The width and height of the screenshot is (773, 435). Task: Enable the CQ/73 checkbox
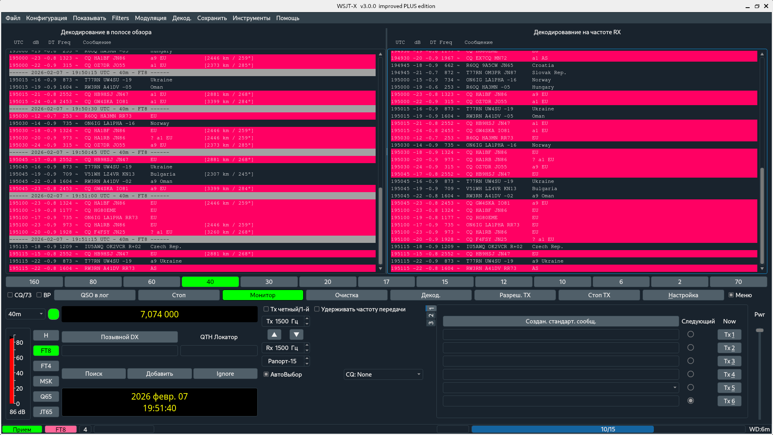[10, 295]
